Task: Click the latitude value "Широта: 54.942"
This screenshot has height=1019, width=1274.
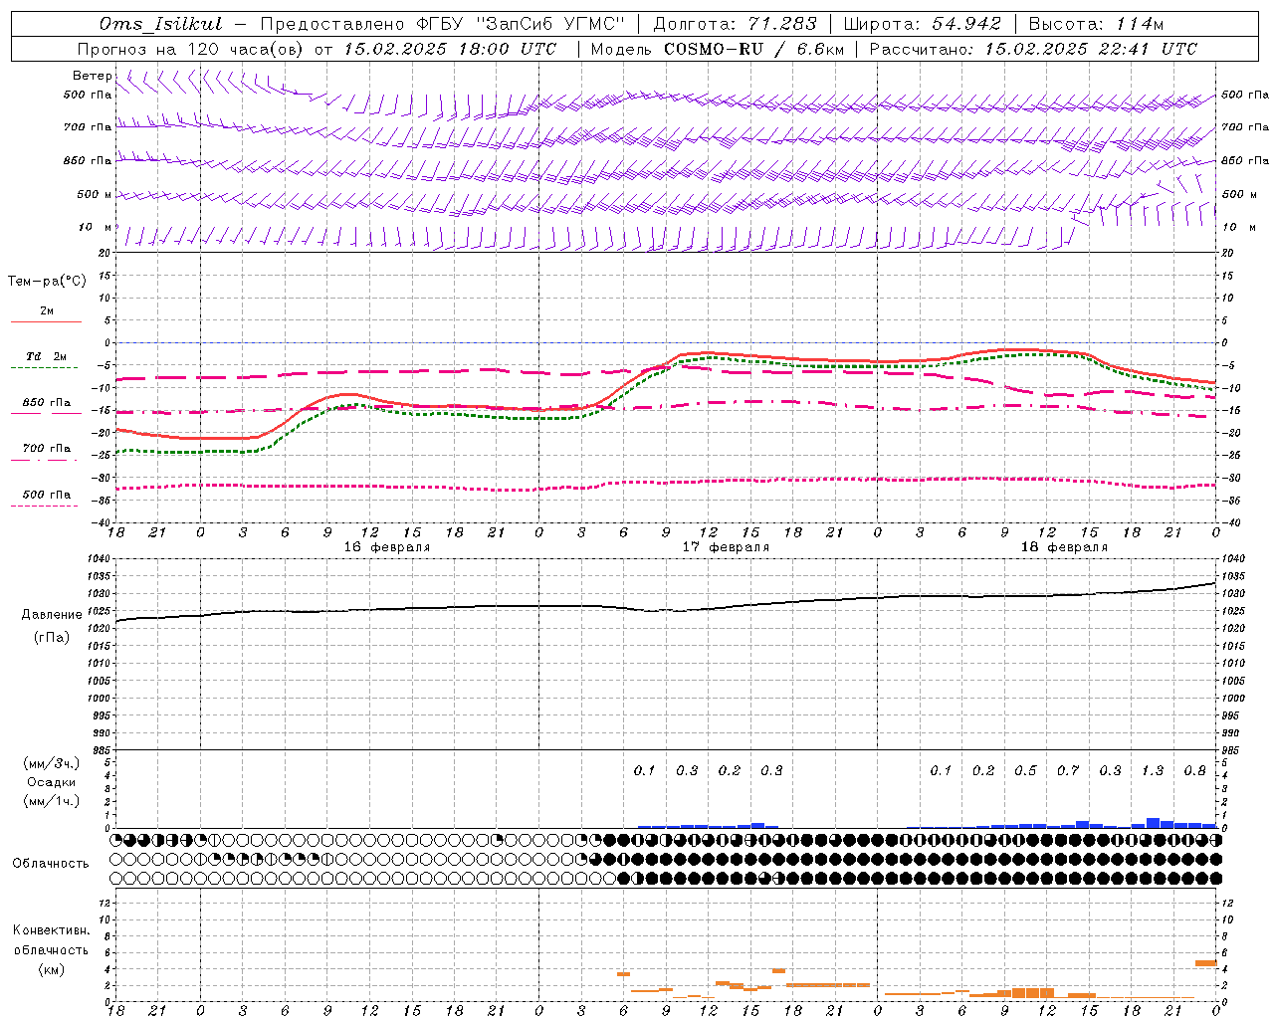Action: pos(922,24)
